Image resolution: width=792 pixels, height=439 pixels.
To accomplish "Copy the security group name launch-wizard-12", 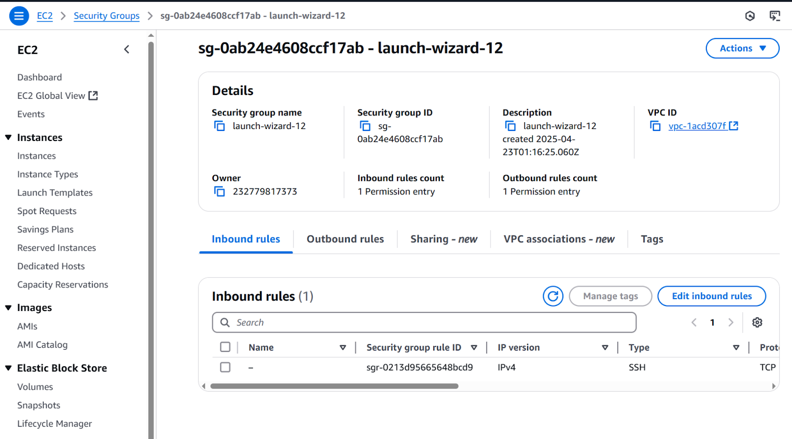I will point(219,126).
